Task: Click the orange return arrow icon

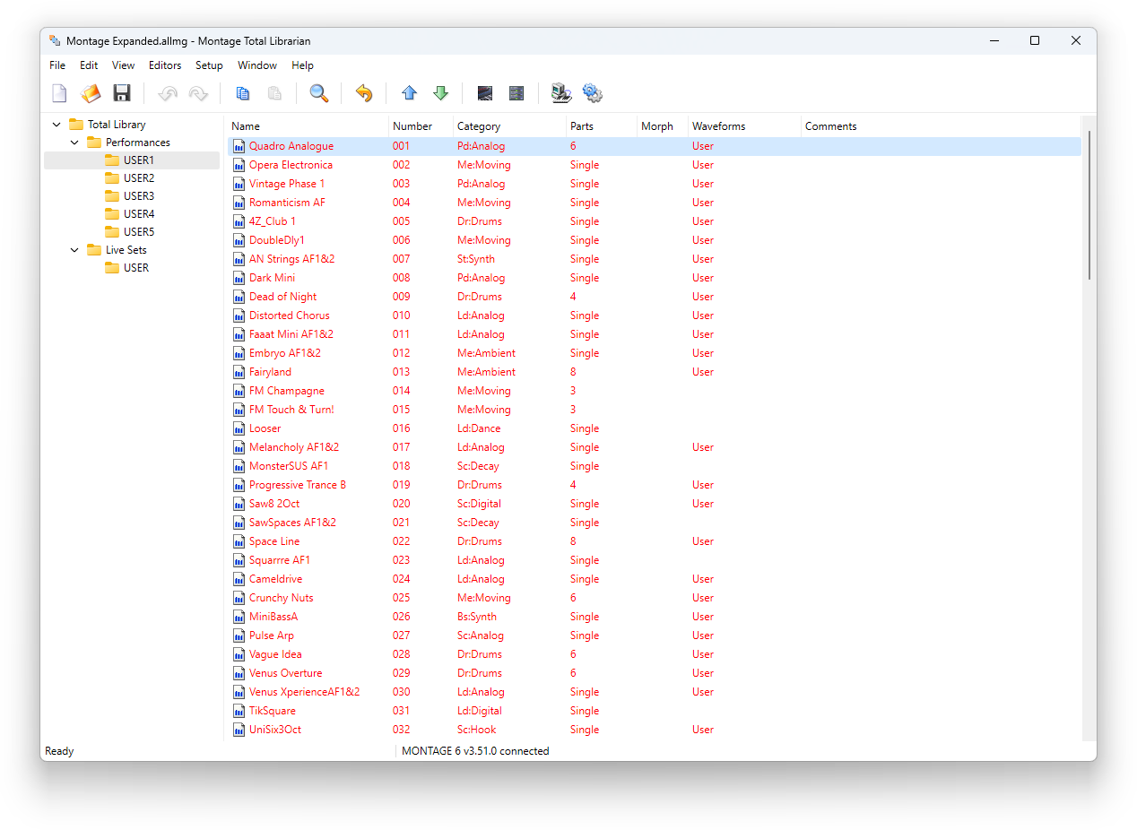Action: 364,93
